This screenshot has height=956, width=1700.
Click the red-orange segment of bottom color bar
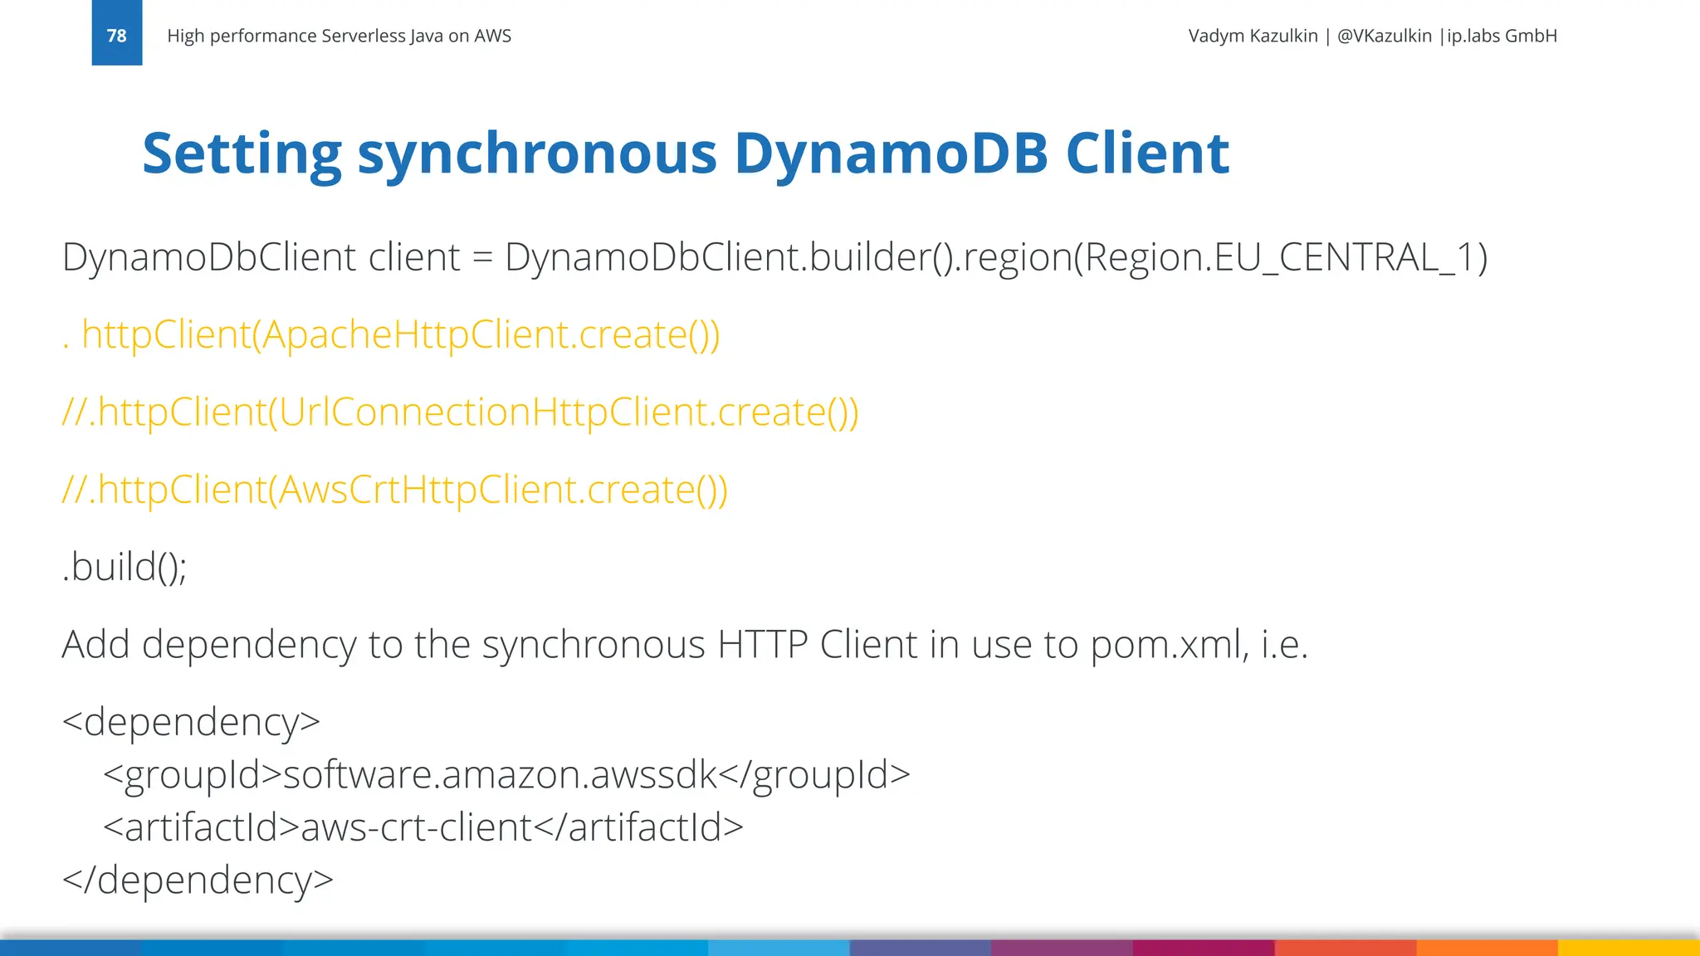[x=1345, y=948]
